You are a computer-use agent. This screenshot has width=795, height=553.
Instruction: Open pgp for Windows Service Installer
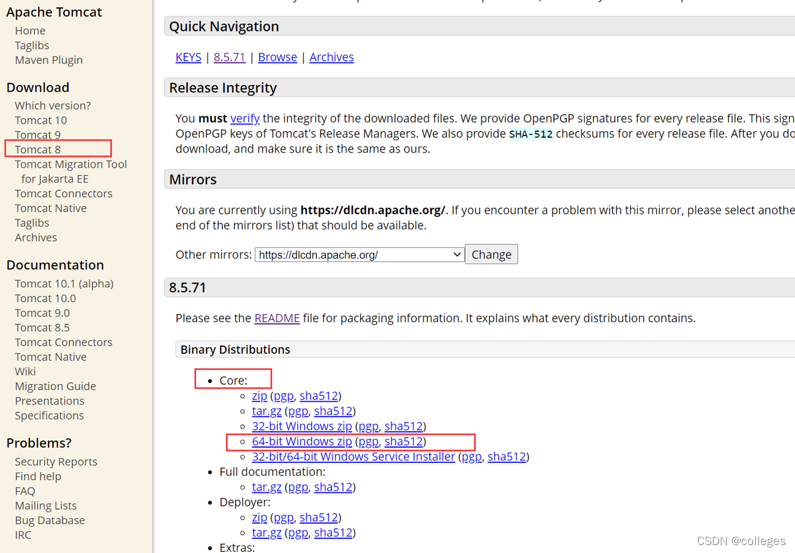[472, 457]
